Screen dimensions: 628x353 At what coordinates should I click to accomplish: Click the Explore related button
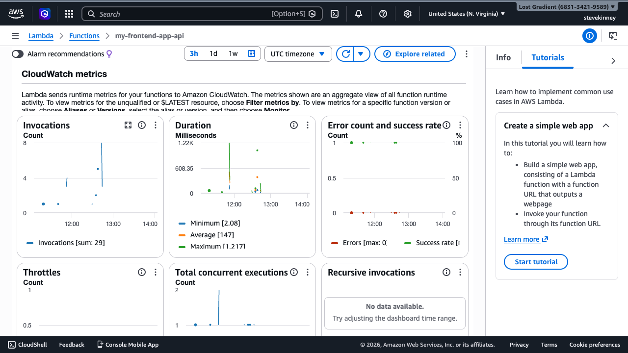(415, 54)
